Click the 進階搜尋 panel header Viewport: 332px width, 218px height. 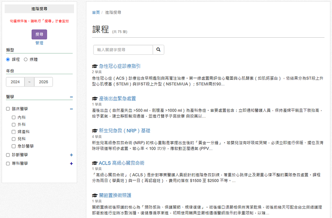coord(39,9)
